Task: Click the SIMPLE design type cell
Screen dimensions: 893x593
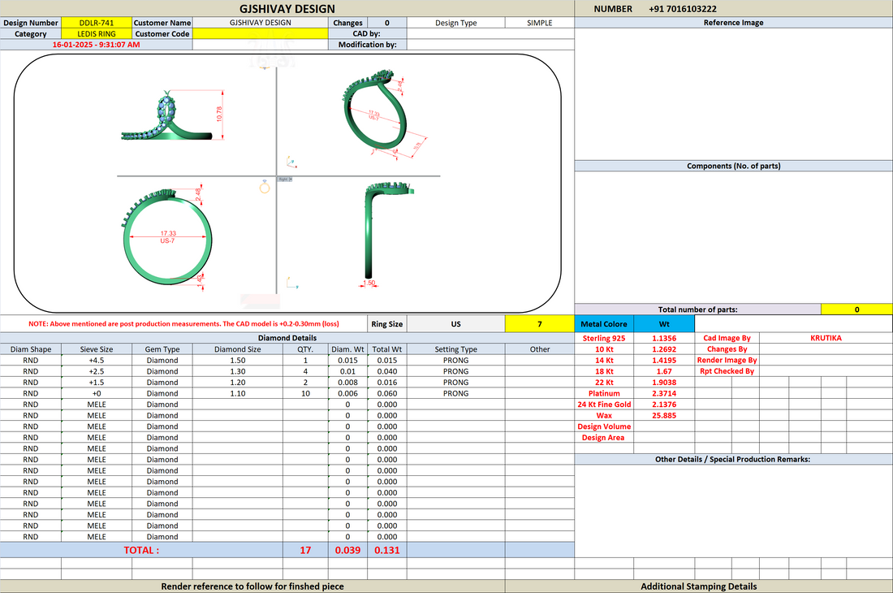Action: pos(539,23)
